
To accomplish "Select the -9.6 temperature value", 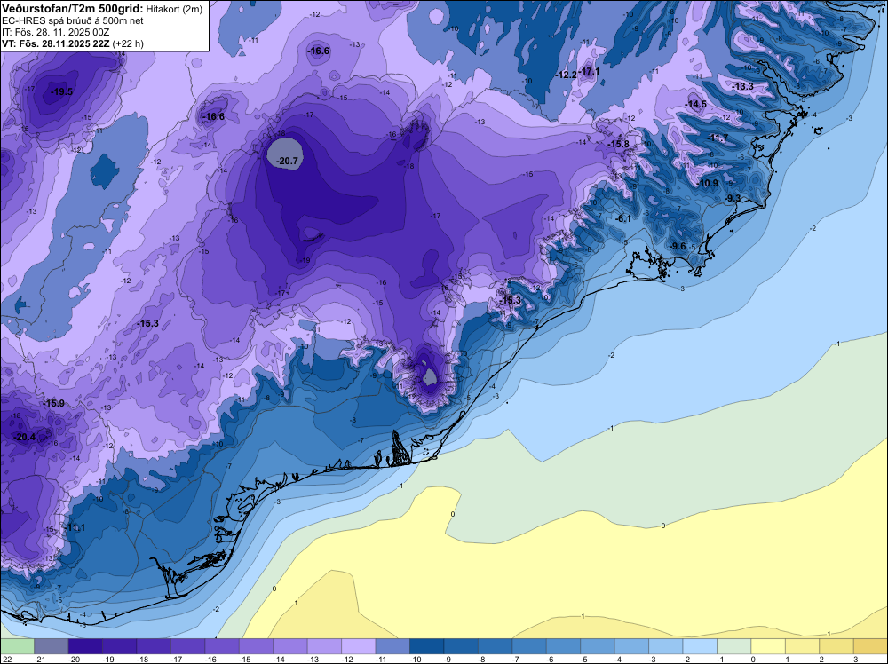I will [x=678, y=246].
